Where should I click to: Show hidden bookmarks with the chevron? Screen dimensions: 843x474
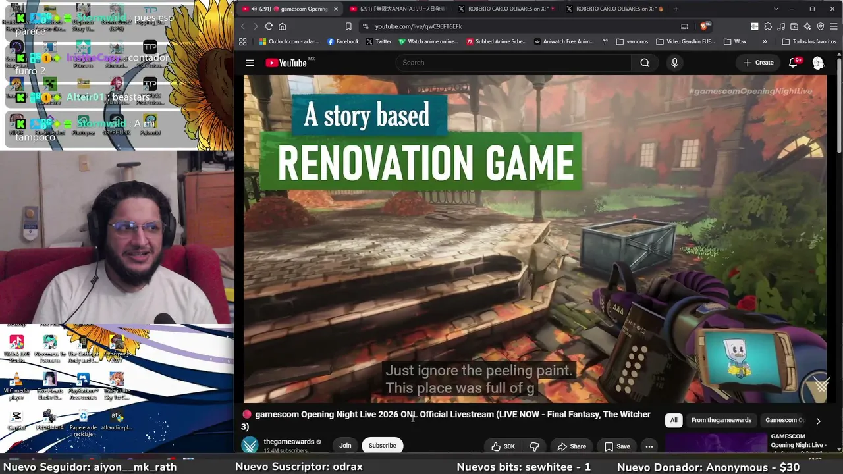765,41
